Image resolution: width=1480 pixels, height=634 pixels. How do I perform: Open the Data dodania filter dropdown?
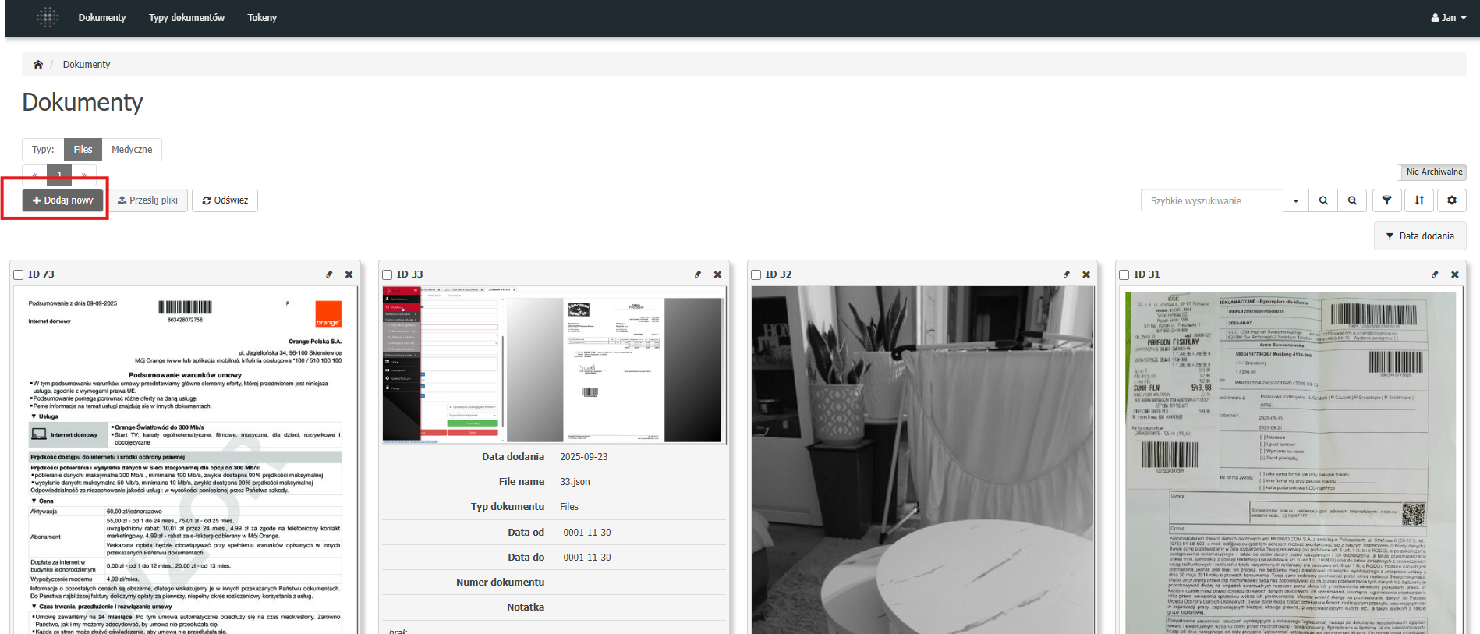[1419, 236]
